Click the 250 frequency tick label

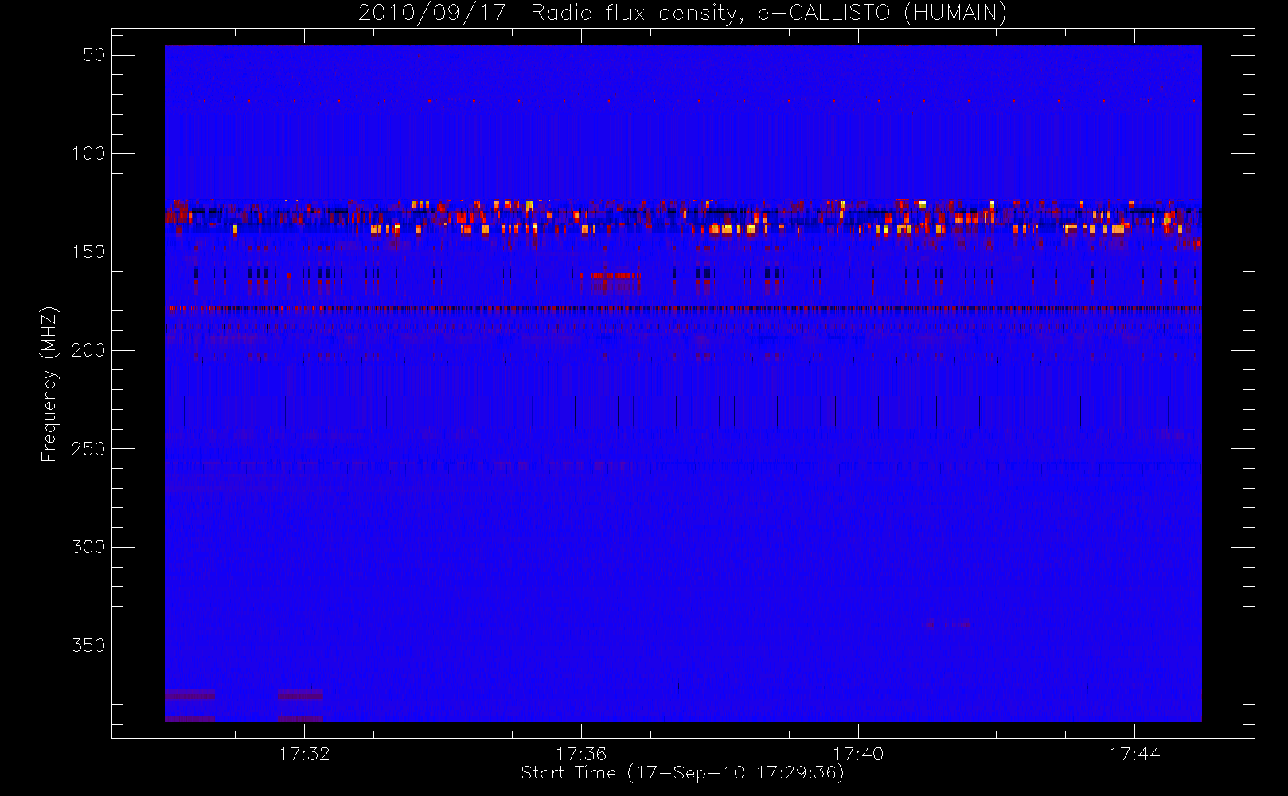[88, 449]
